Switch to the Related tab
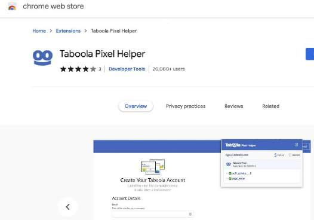314x220 pixels. (x=271, y=106)
